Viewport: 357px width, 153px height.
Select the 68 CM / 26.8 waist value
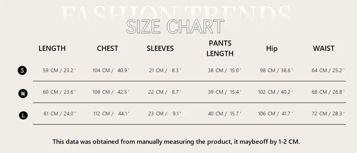[328, 92]
